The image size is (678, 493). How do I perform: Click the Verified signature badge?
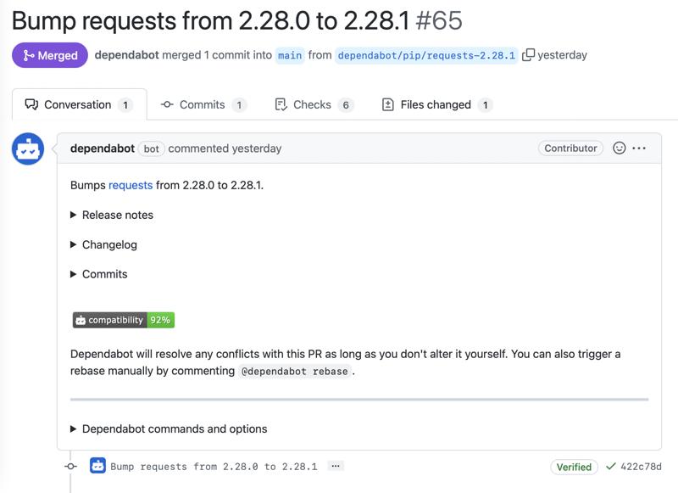pos(574,467)
